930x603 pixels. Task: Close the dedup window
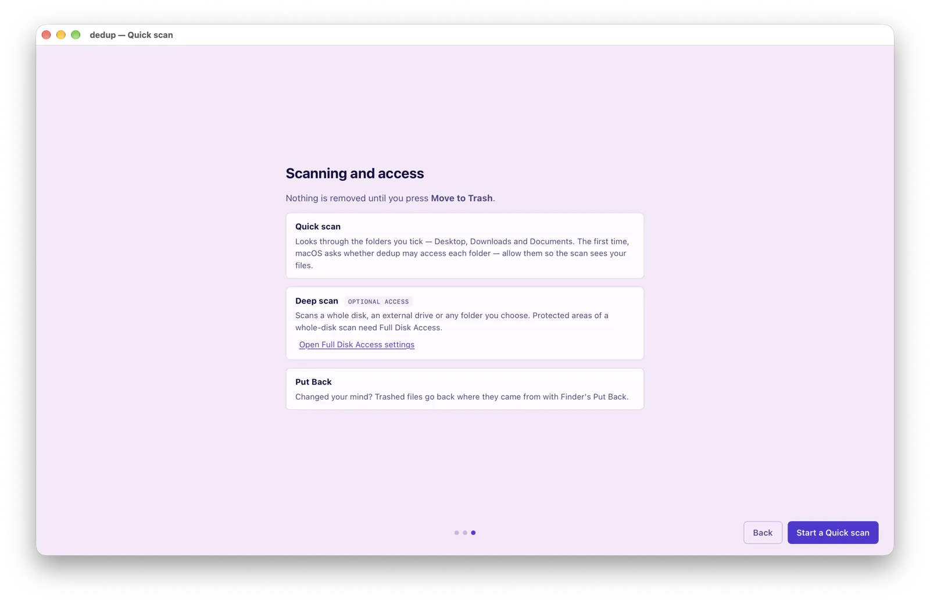coord(46,35)
